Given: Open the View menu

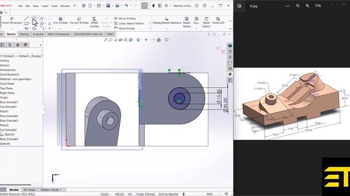Looking at the screenshot, I should coord(36,6).
